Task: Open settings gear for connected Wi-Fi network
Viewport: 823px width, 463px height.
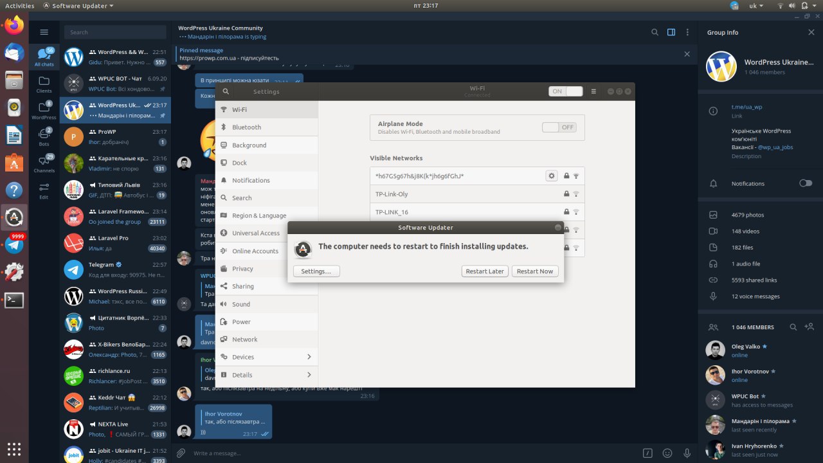Action: point(551,176)
